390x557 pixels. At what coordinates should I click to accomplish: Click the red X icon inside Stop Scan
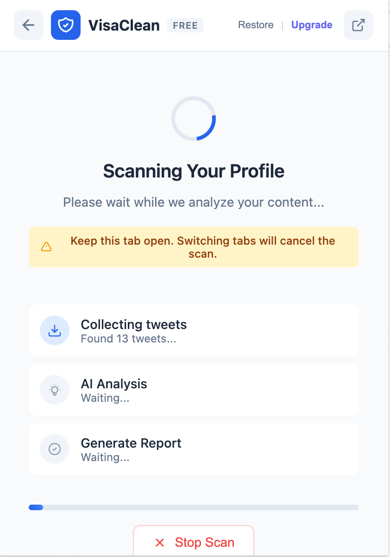point(160,542)
